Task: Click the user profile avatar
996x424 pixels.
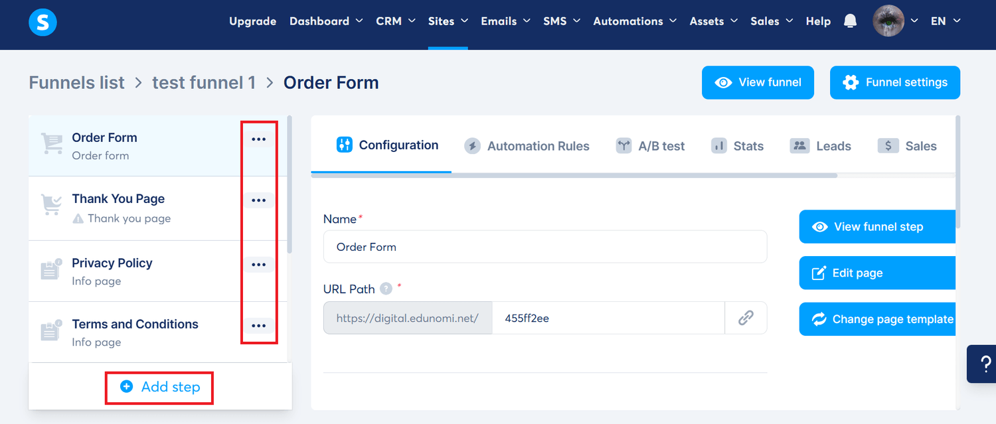Action: tap(888, 21)
